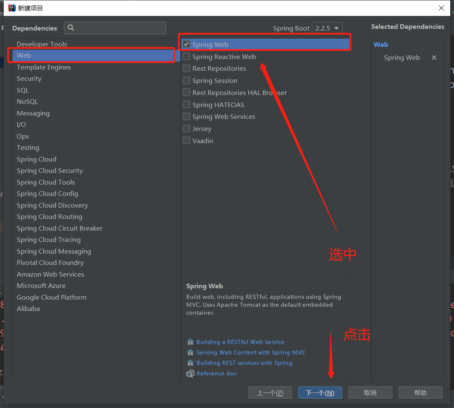The height and width of the screenshot is (408, 454).
Task: Choose Spring Cloud Security
Action: pos(96,171)
